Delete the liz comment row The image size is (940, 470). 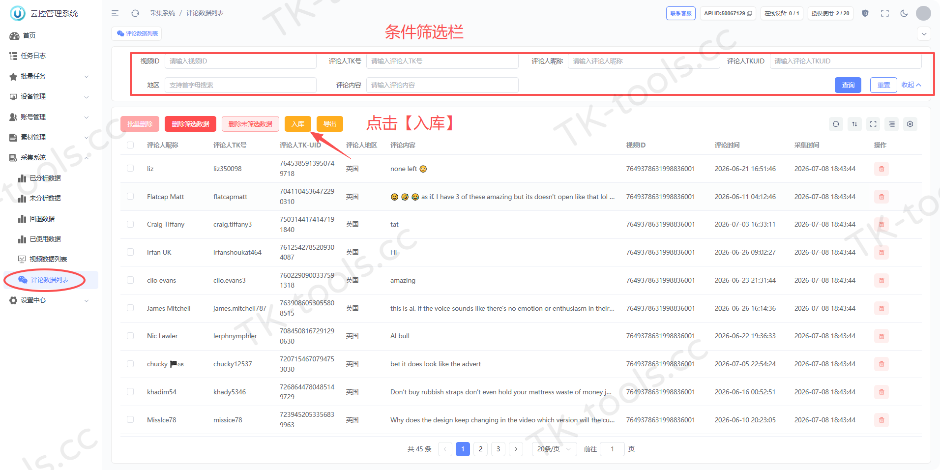(x=881, y=169)
